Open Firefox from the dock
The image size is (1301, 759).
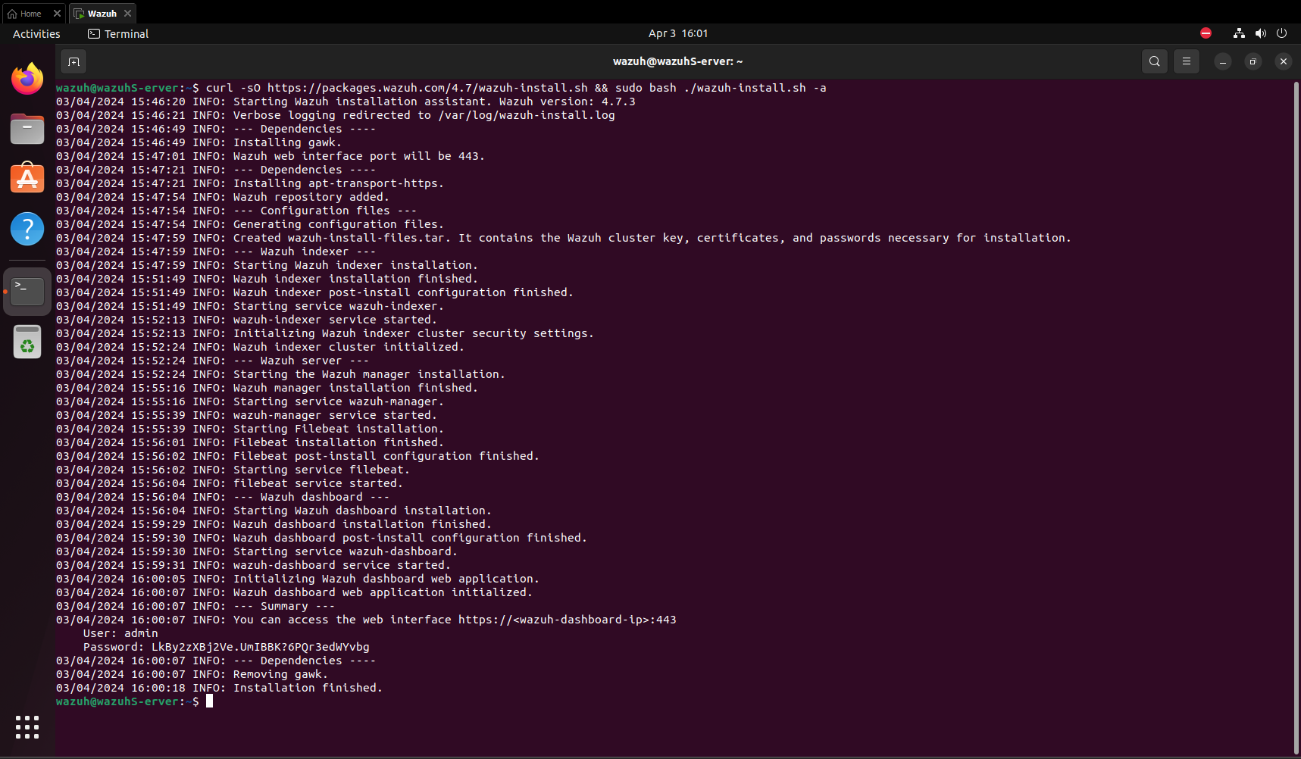pos(27,79)
